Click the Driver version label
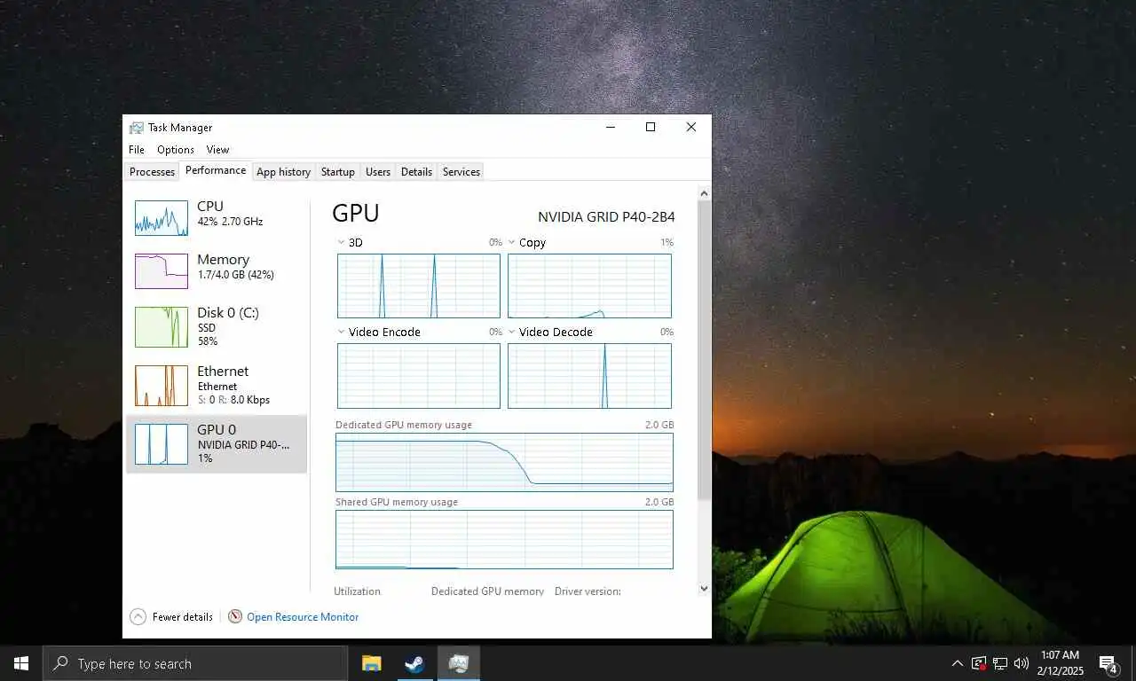This screenshot has height=681, width=1136. tap(588, 591)
